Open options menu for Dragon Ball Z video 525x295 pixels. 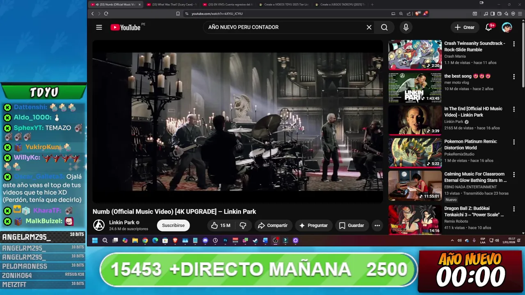(x=514, y=209)
